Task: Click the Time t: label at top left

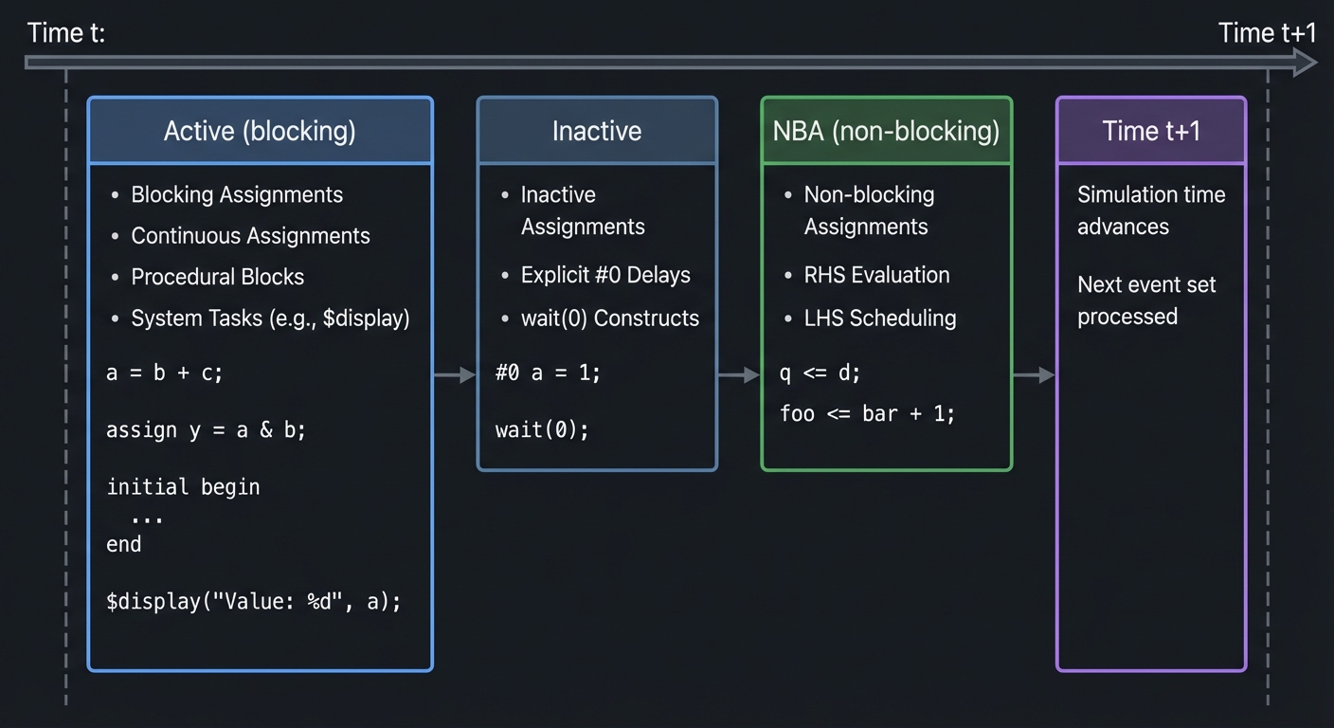Action: [65, 31]
